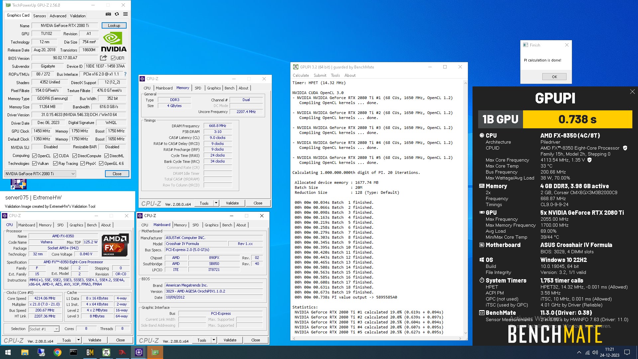Switch to the Advanced tab in GPU-Z
Screen dimensions: 638x359
[58, 16]
